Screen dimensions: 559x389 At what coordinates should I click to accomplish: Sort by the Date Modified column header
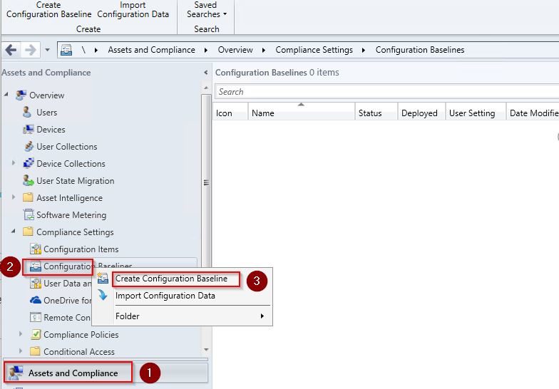[533, 111]
